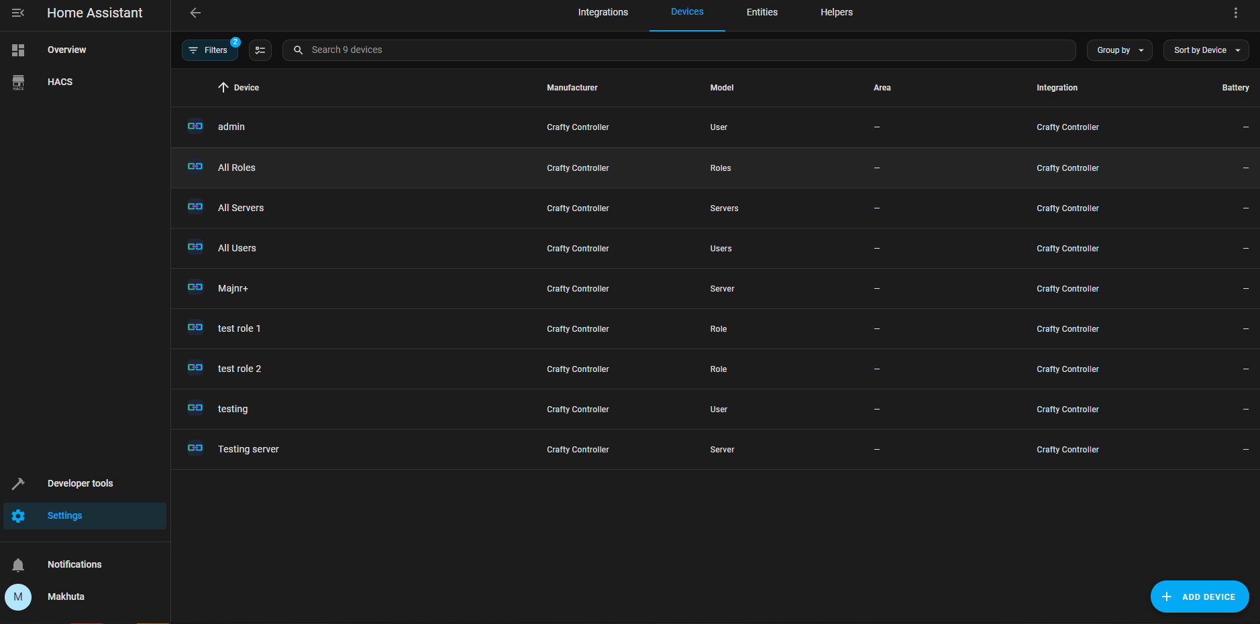Open the Group by dropdown
The image size is (1260, 624).
coord(1119,50)
